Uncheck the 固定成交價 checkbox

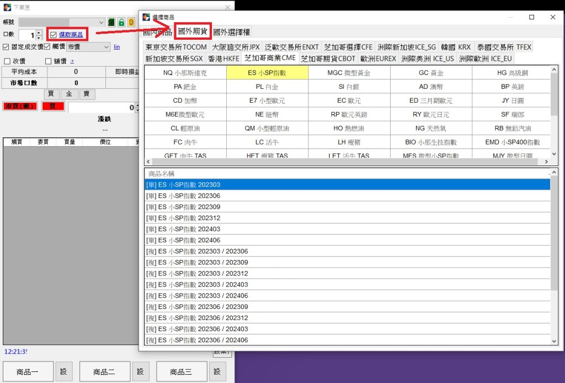(x=6, y=47)
